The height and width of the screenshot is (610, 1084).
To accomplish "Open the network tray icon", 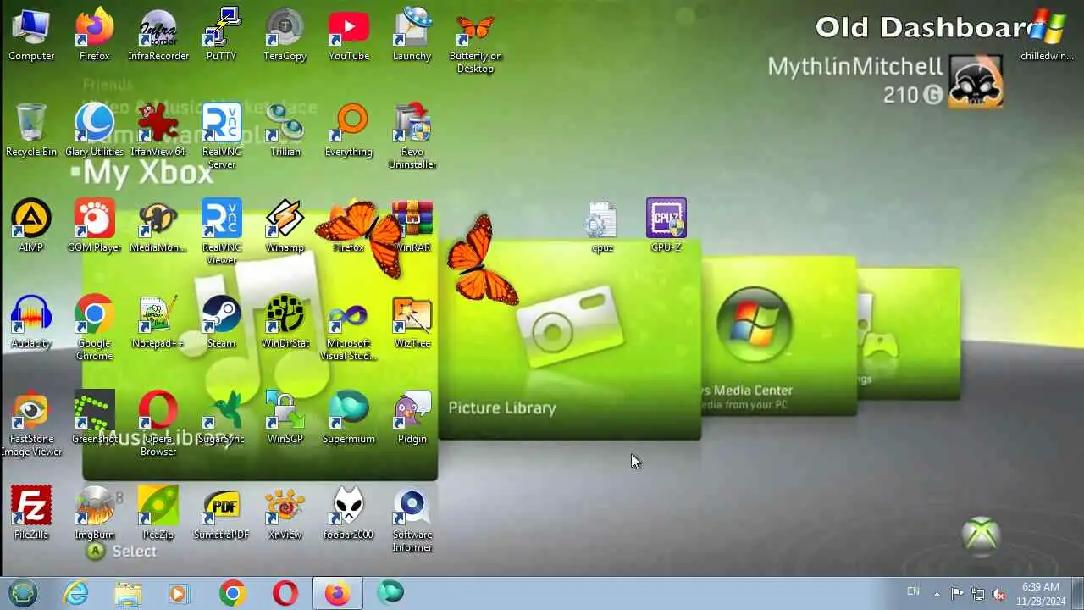I will [978, 593].
